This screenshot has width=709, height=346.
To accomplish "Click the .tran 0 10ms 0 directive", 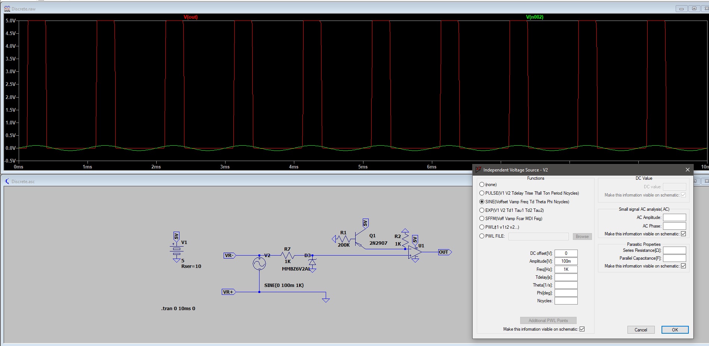I will click(x=178, y=309).
